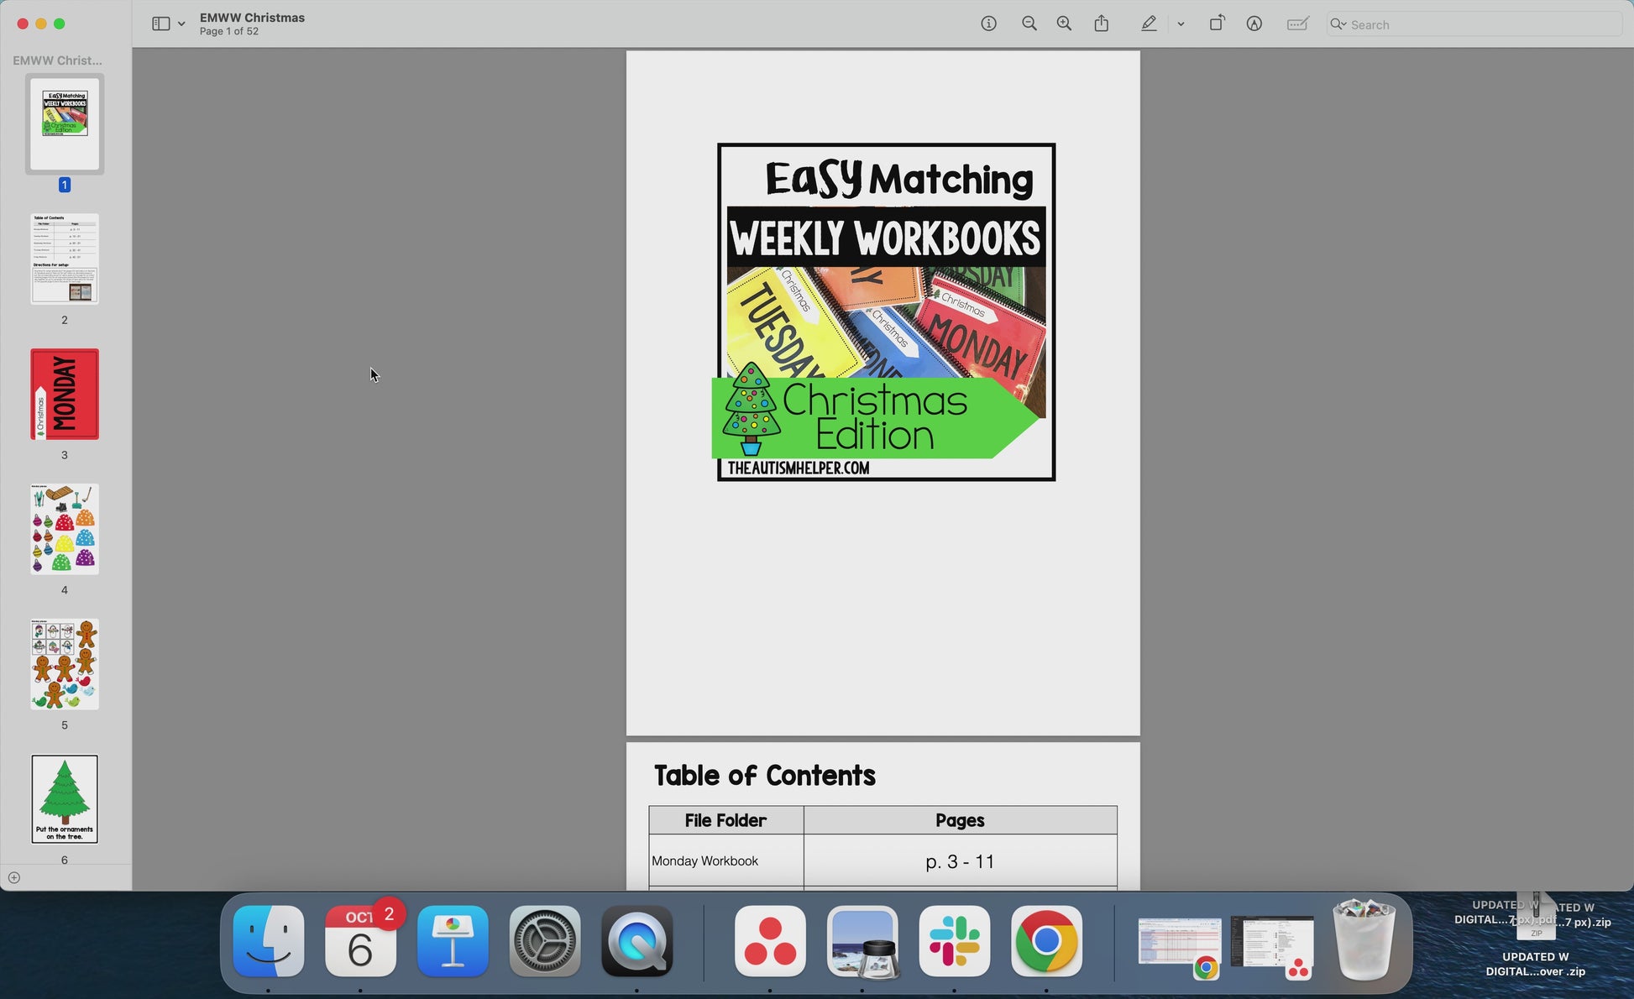Select the page 2 table of contents thumbnail
The image size is (1634, 999).
65,259
